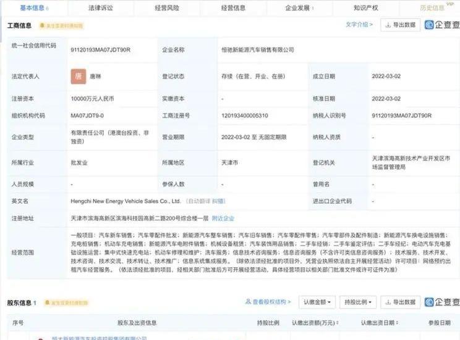Viewport: 460px width, 340px height.
Task: Sort by 认缴出资日期 column
Action: click(x=380, y=323)
